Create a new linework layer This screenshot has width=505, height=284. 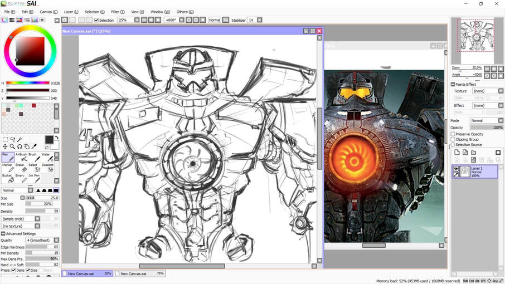465,153
